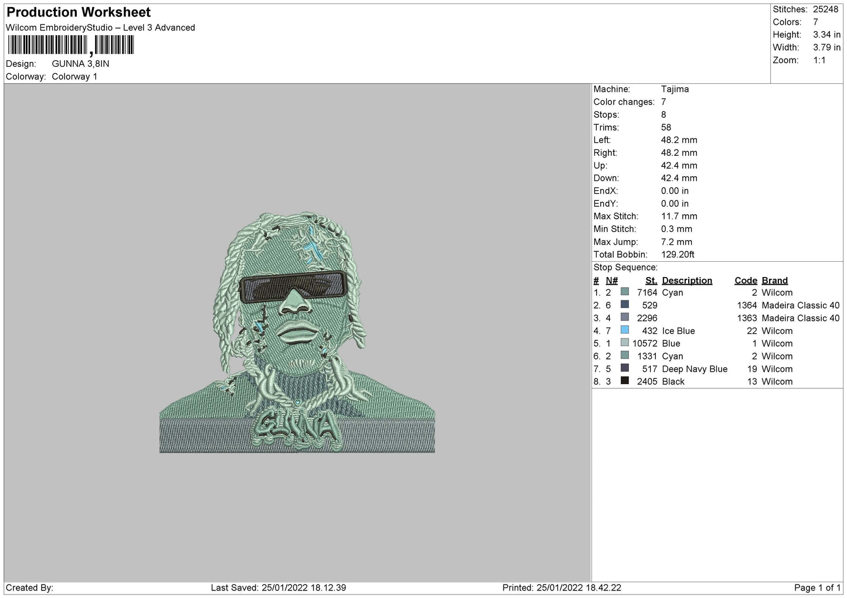Click the Cyan color swatch in stop row 1
Image resolution: width=847 pixels, height=598 pixels.
[625, 292]
